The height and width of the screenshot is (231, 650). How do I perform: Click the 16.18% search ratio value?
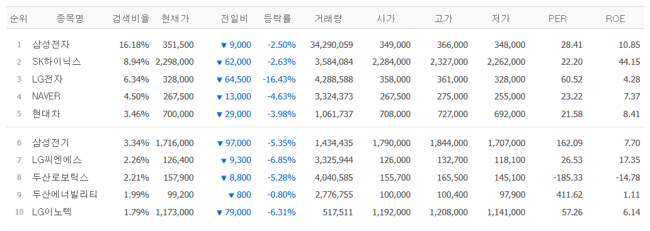tap(134, 45)
